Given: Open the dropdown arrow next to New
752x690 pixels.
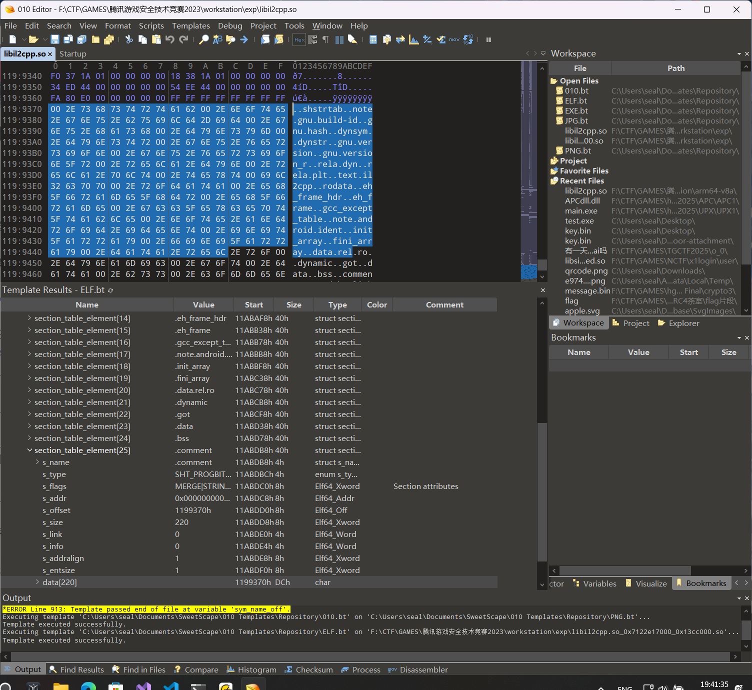Looking at the screenshot, I should pos(24,39).
